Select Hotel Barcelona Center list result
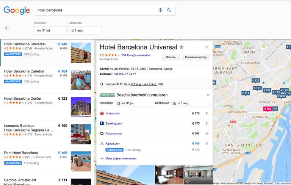The height and width of the screenshot is (185, 291). click(47, 107)
